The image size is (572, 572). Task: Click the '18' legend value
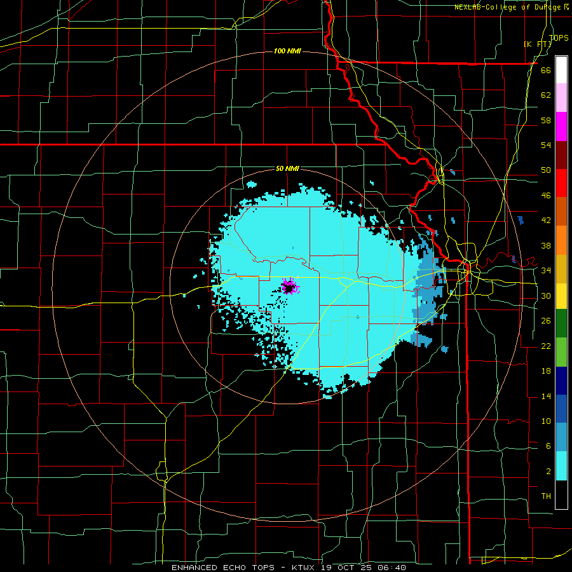pyautogui.click(x=546, y=371)
